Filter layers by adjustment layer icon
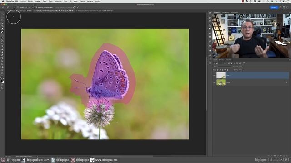The height and width of the screenshot is (163, 291). pyautogui.click(x=232, y=63)
